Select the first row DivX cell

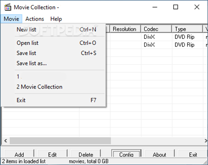point(156,37)
